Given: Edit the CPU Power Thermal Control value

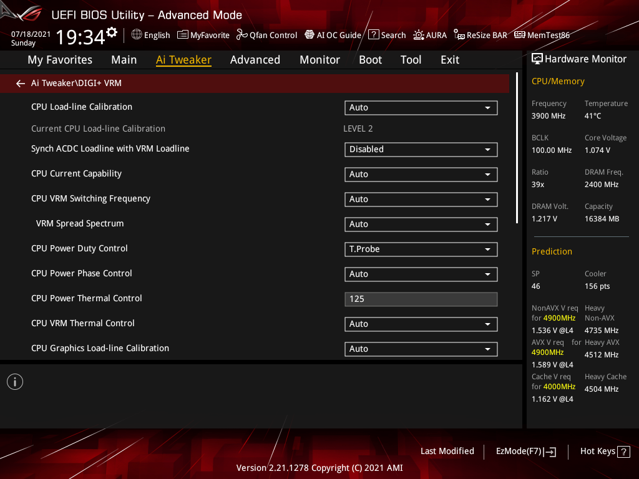Looking at the screenshot, I should (x=421, y=299).
